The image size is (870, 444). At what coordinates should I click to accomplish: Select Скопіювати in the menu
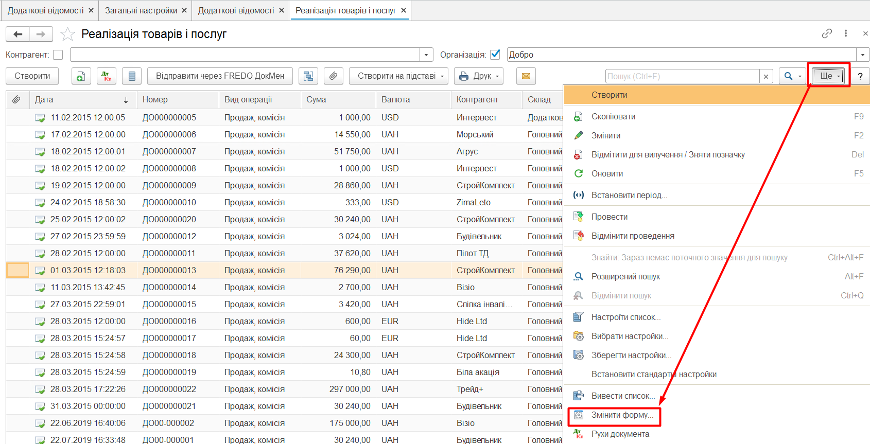click(717, 116)
